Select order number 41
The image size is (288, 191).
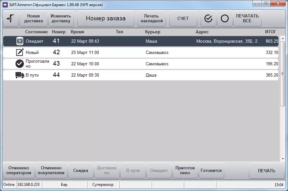(56, 41)
